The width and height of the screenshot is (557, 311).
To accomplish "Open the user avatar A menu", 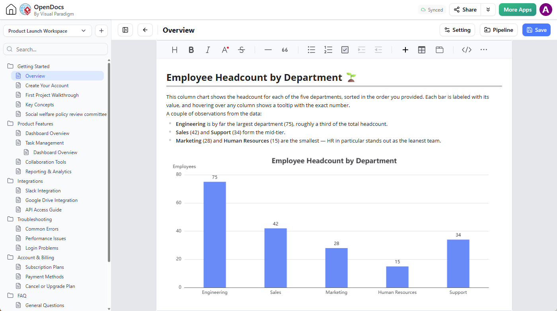I will tap(545, 10).
